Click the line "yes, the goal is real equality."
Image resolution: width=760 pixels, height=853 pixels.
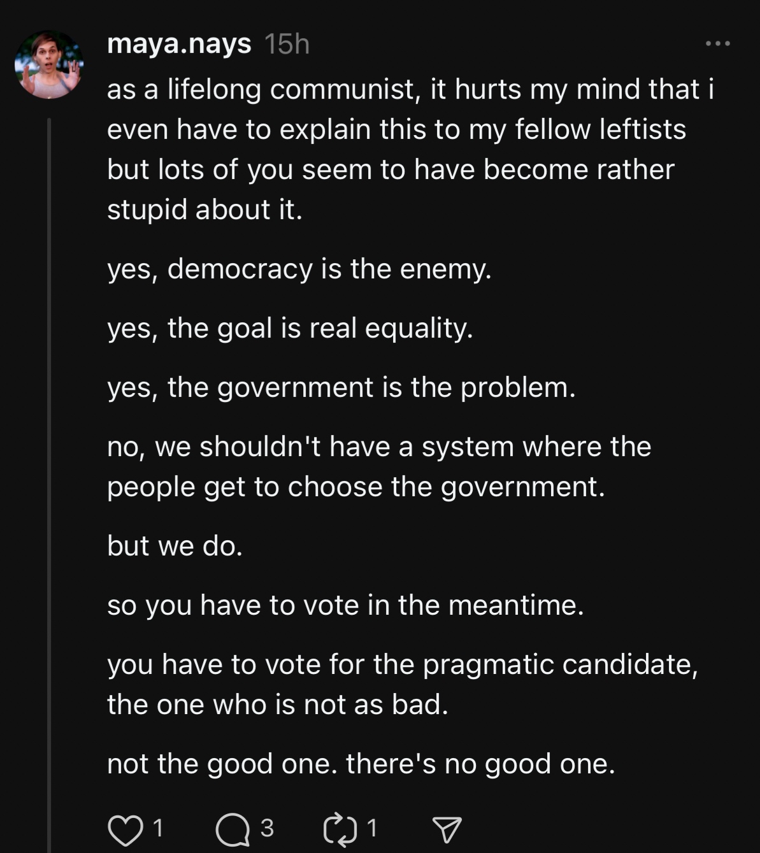pyautogui.click(x=290, y=328)
